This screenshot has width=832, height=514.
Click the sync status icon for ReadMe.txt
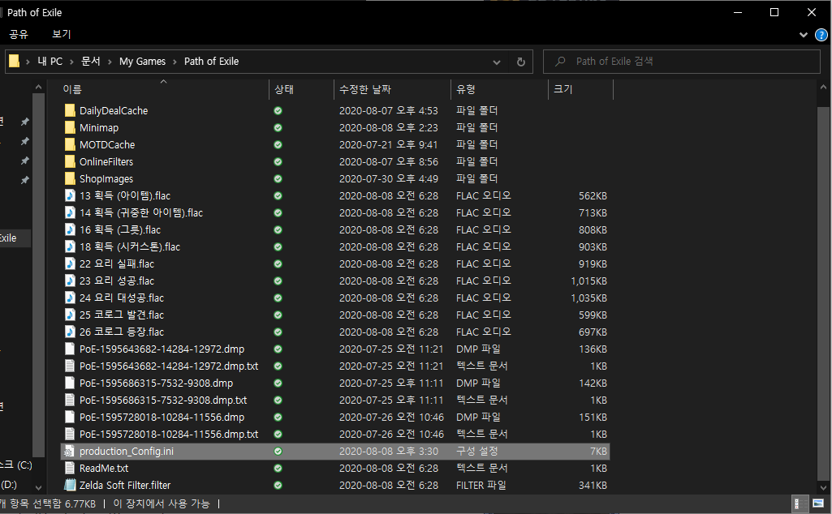click(x=278, y=468)
